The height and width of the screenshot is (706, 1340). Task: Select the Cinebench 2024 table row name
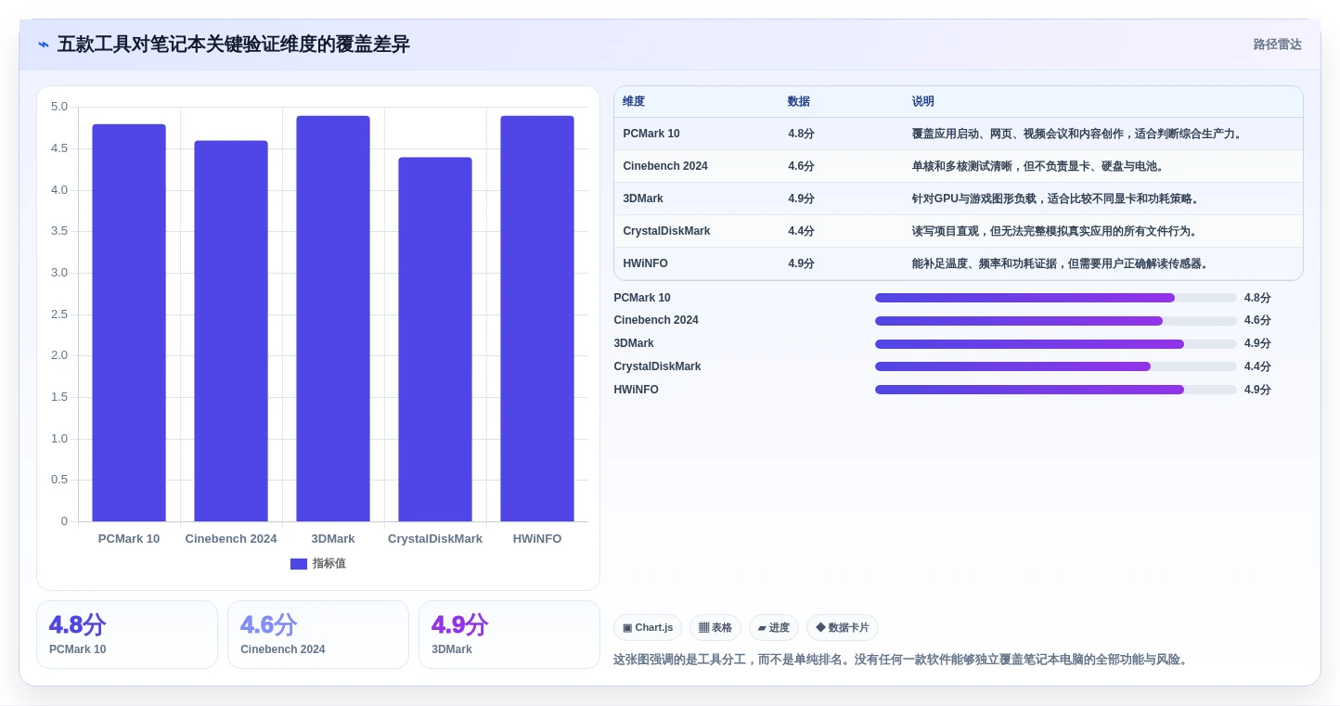pos(665,166)
